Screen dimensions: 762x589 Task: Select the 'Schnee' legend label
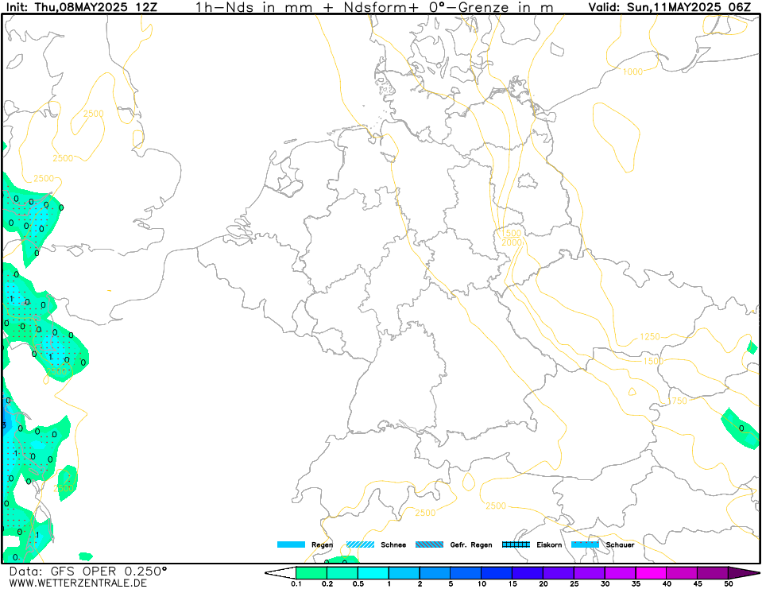coord(393,544)
